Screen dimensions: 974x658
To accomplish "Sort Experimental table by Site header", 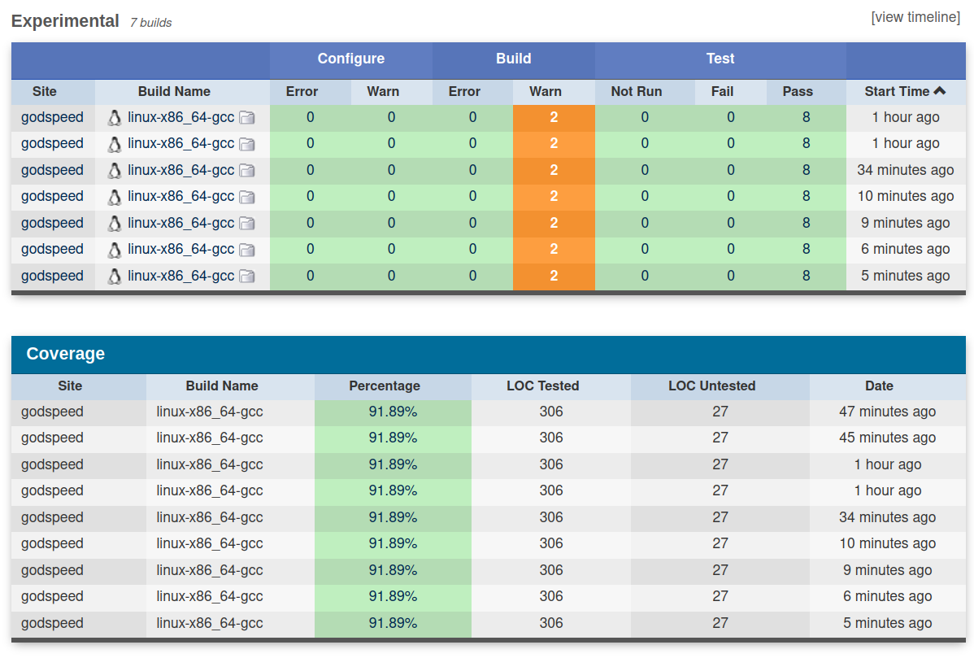I will coord(45,91).
